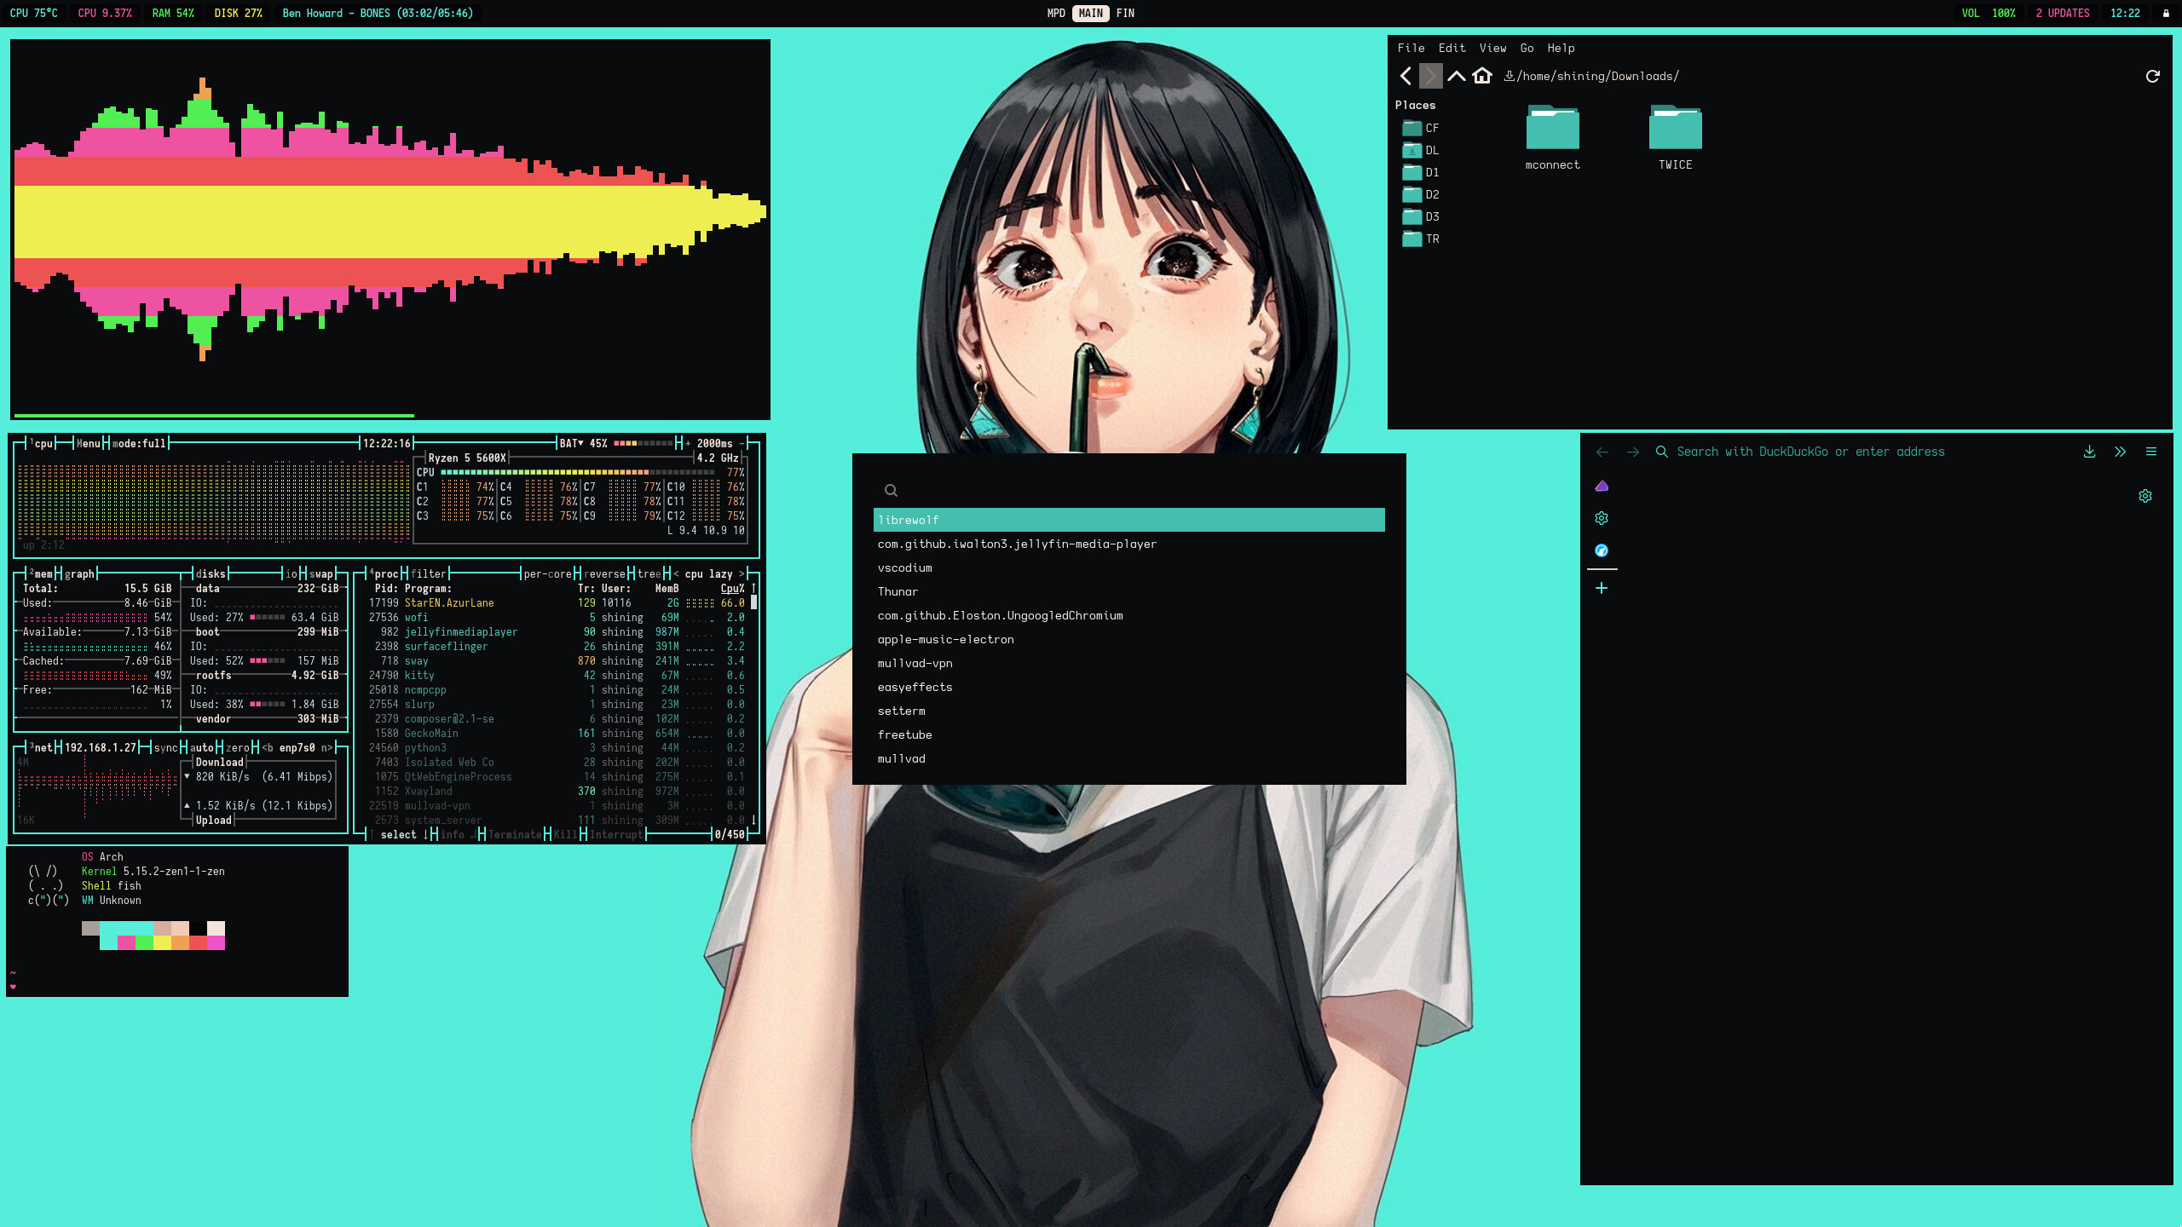Screen dimensions: 2182x1227
Task: Select the gear settings tab in browser sidebar
Action: coord(1602,518)
